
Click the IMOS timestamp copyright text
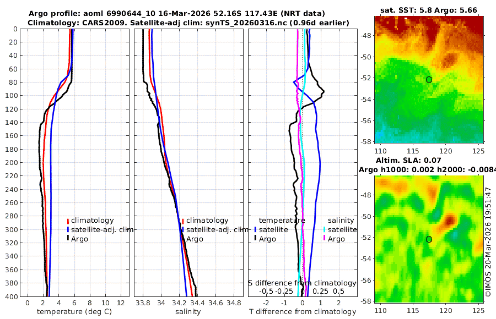click(488, 242)
